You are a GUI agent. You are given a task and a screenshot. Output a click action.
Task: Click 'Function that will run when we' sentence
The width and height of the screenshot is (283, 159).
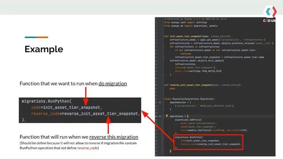coord(79,137)
